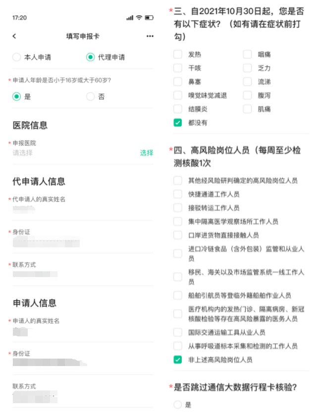Choose 否 for the age question
The image size is (322, 416).
90,97
